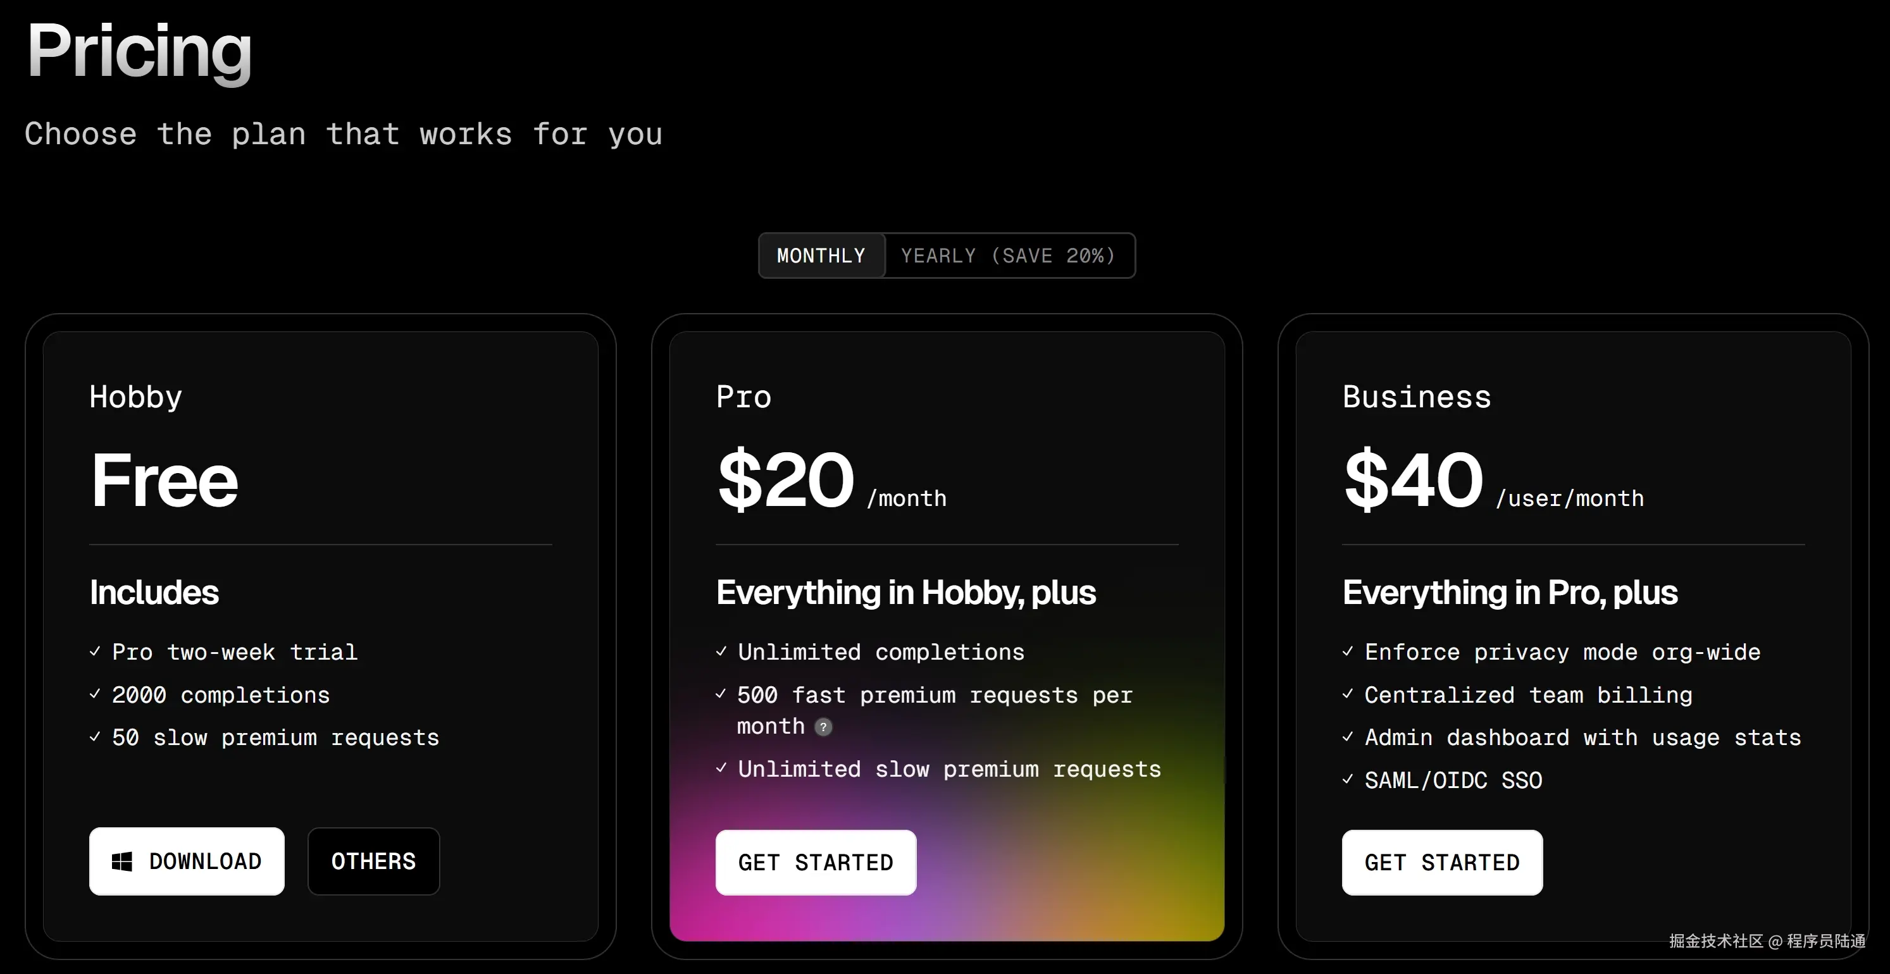Click the checkmark beside "Pro two-week trial"

click(x=96, y=651)
